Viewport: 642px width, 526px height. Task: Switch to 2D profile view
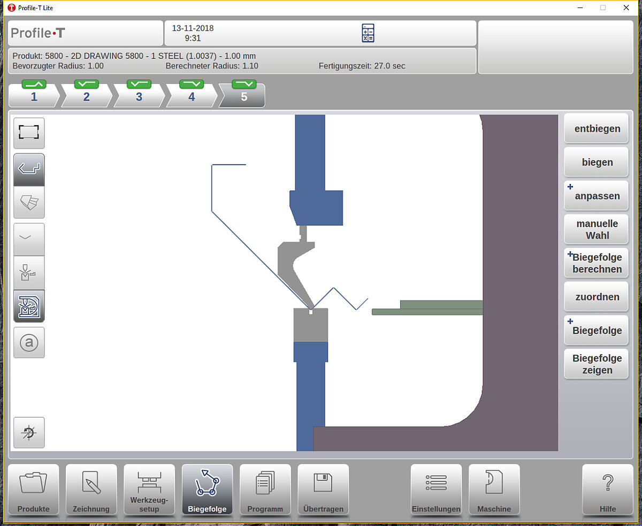click(x=29, y=169)
